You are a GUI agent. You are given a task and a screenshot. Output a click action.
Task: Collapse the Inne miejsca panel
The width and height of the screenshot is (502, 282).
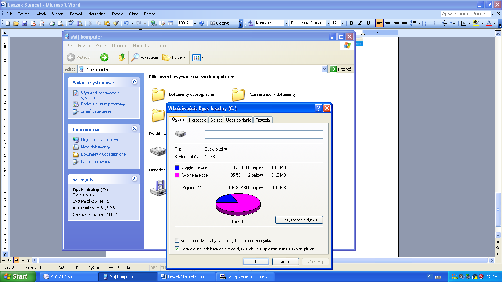click(x=135, y=129)
